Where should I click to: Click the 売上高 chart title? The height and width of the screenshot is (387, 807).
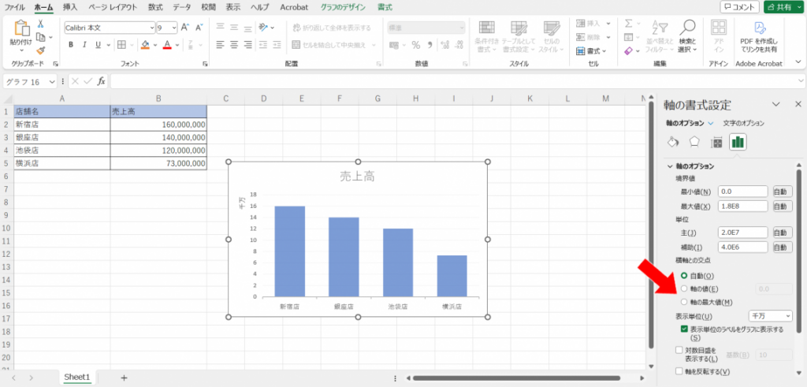(x=357, y=177)
